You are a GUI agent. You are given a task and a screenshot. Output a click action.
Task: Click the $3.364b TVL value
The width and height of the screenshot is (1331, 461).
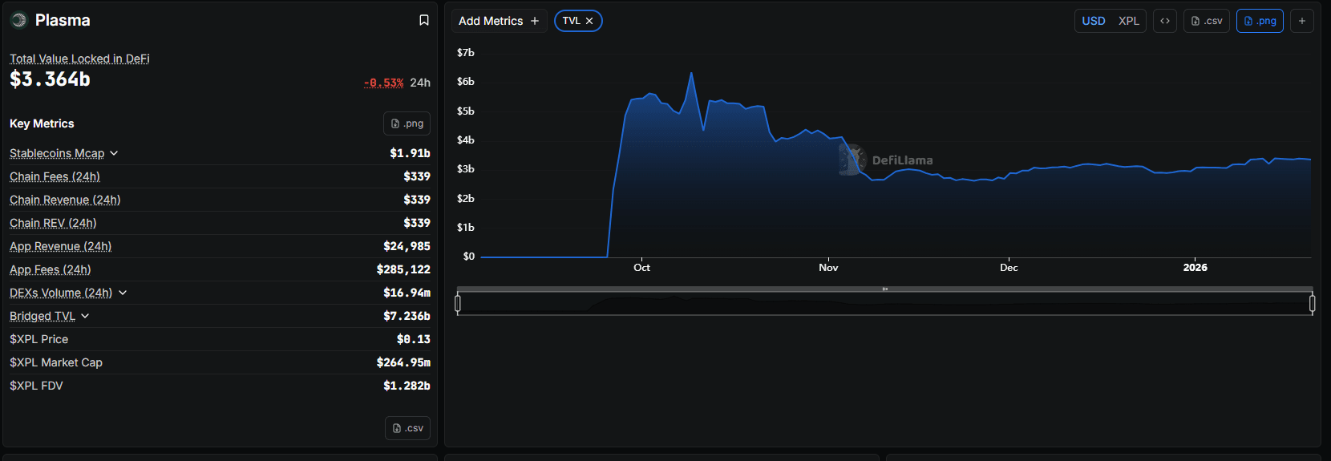click(50, 79)
